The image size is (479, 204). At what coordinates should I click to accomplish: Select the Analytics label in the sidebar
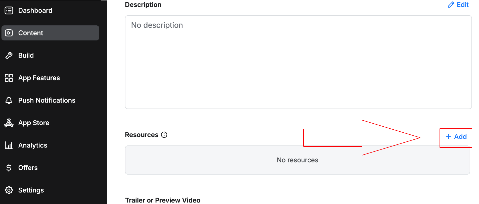click(x=33, y=145)
